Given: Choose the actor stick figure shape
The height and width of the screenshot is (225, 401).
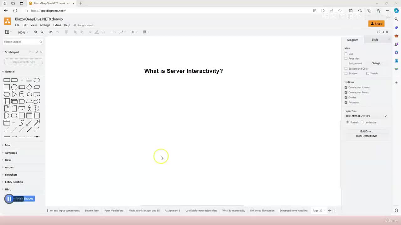Looking at the screenshot, I should 29,108.
